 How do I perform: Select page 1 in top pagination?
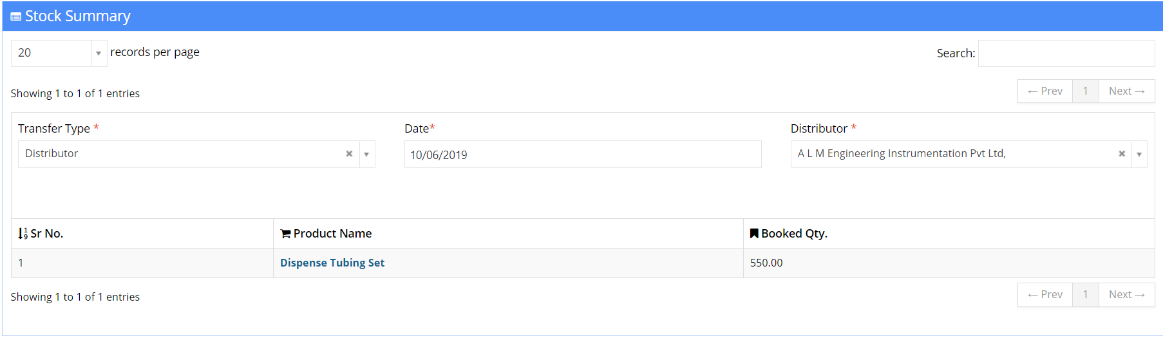click(x=1086, y=91)
